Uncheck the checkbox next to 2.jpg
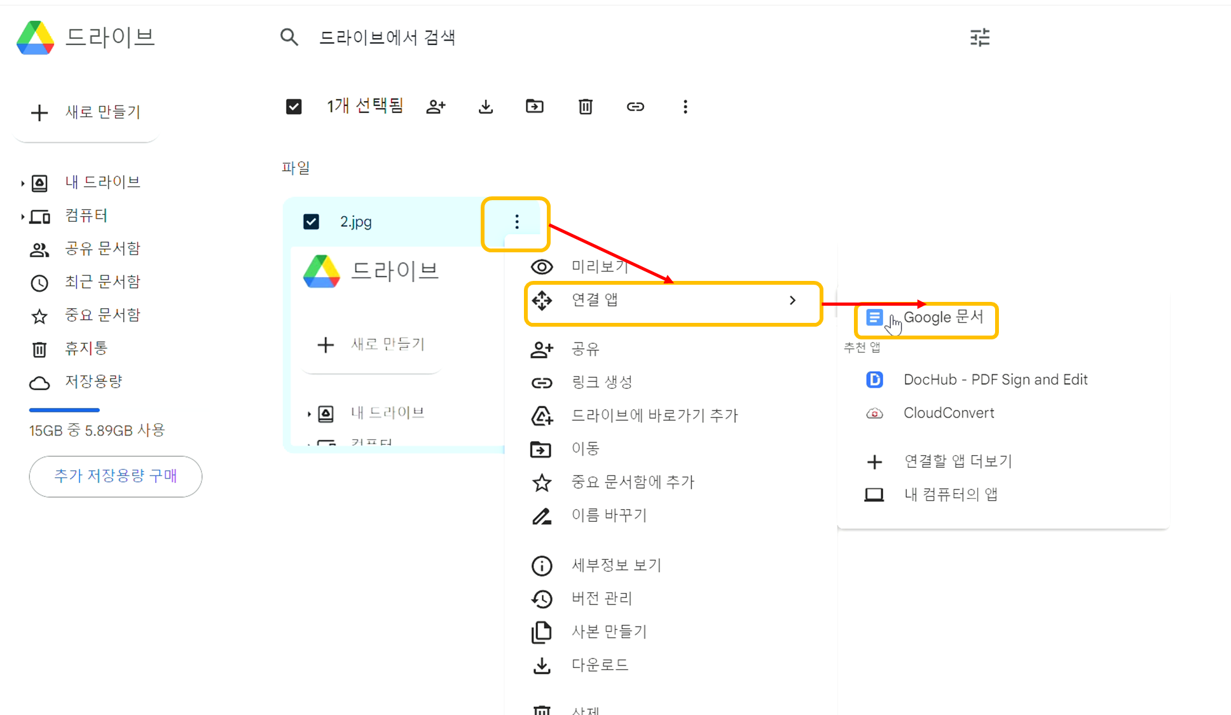1231x715 pixels. (x=311, y=221)
